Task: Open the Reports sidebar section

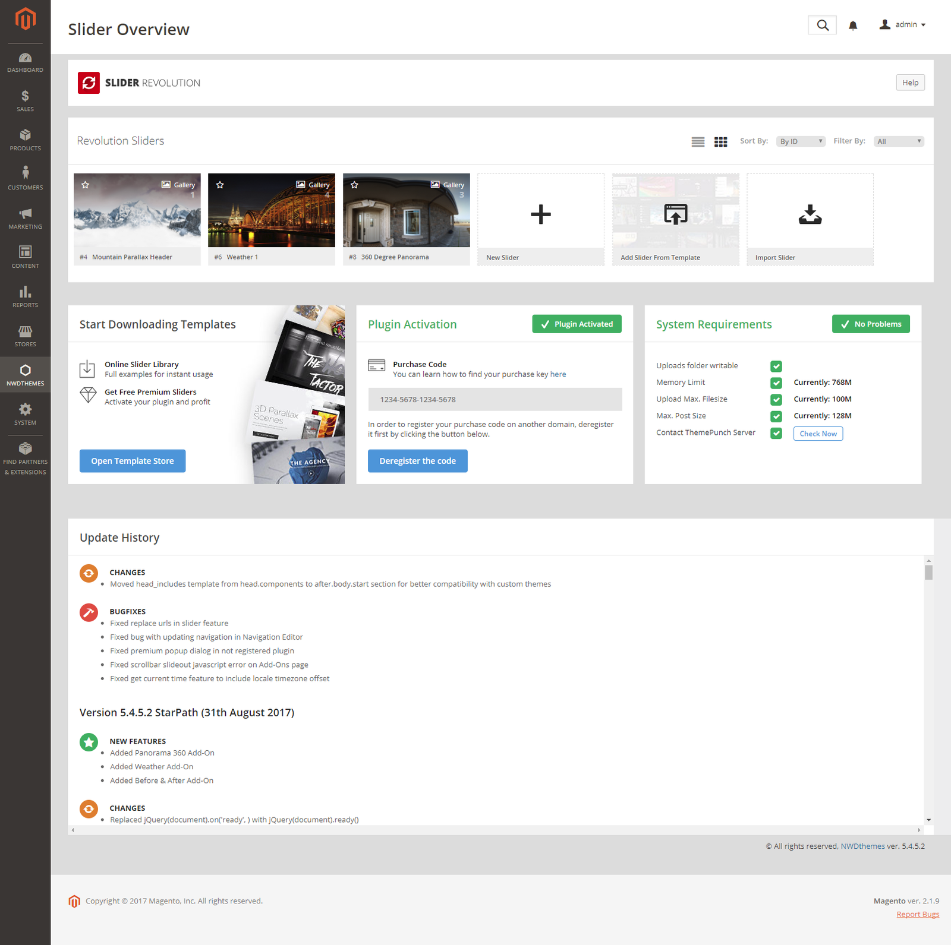Action: (25, 296)
